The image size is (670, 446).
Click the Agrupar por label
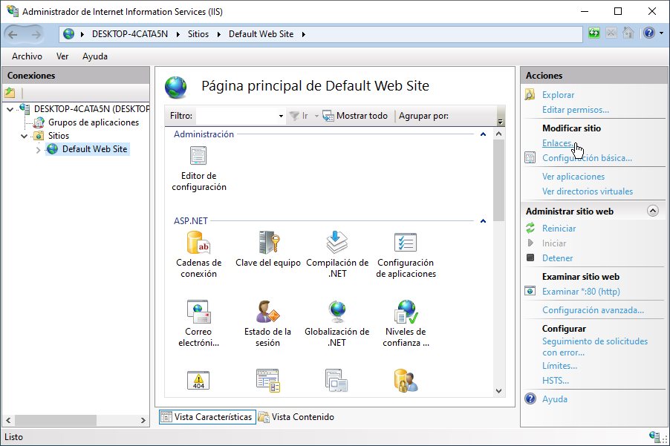[424, 116]
